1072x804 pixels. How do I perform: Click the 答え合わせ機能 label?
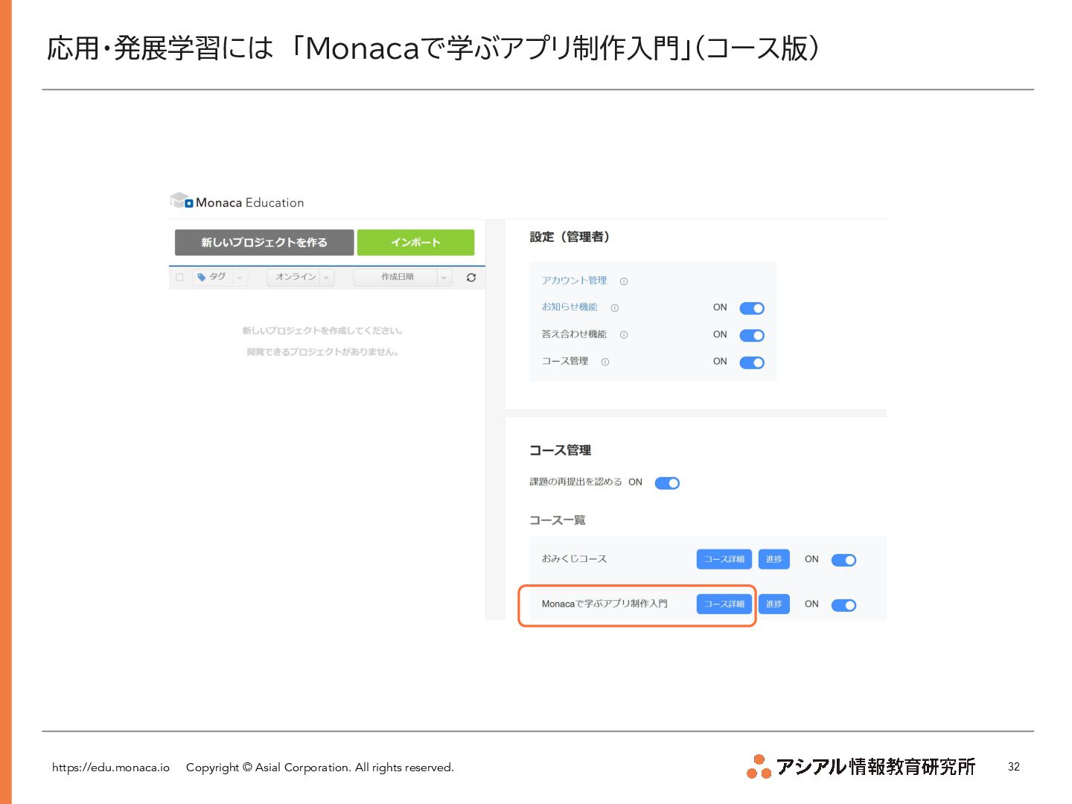click(x=574, y=334)
